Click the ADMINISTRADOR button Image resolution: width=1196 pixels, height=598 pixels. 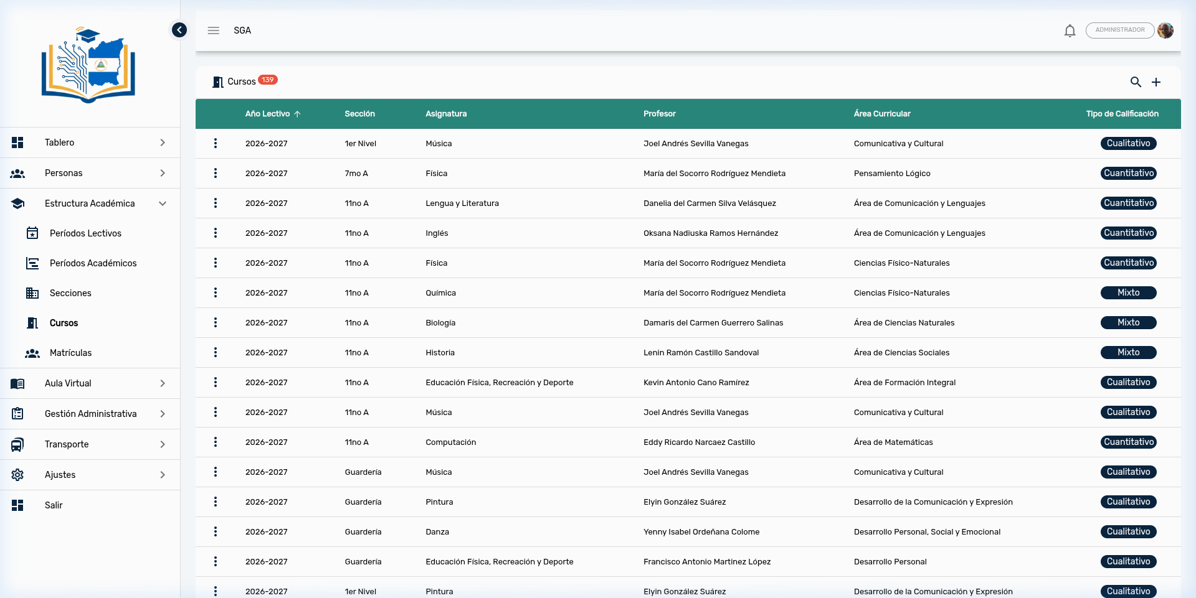point(1119,30)
